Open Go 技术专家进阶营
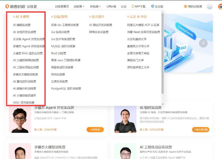This screenshot has width=222, height=159. pyautogui.click(x=63, y=39)
